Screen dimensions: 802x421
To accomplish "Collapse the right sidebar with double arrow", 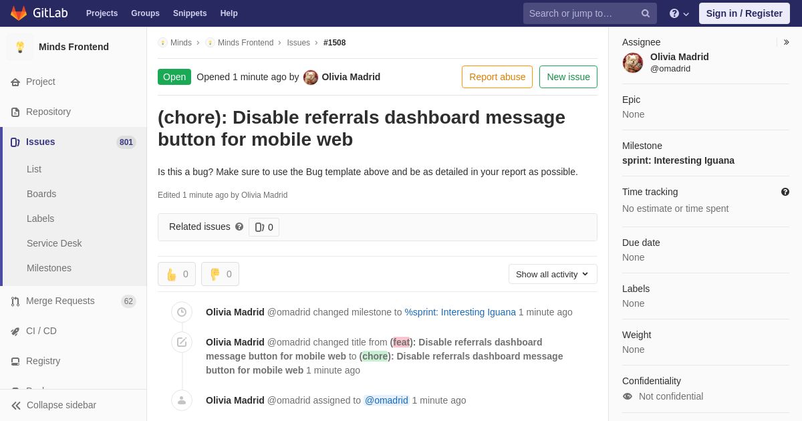I will (786, 42).
